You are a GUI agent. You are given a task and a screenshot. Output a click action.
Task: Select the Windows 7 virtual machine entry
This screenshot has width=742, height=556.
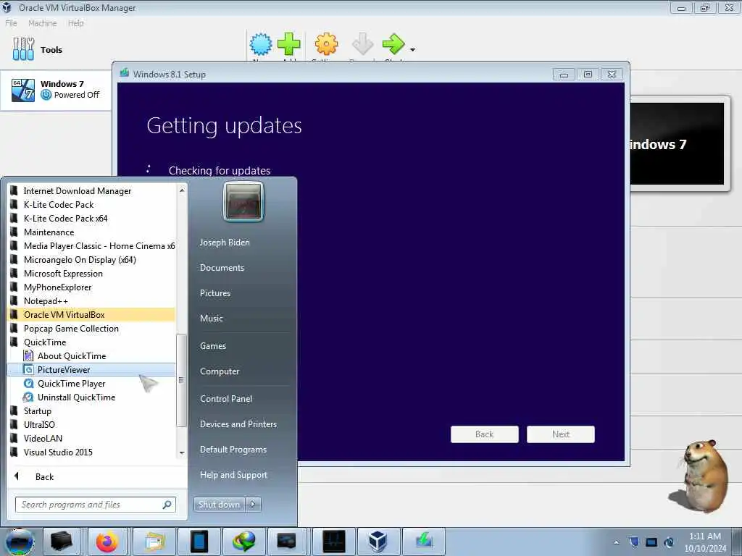point(56,90)
